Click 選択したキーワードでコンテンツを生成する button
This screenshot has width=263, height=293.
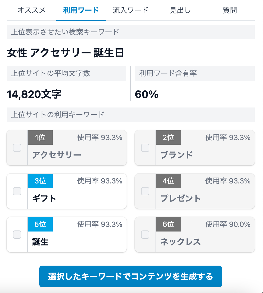130,276
